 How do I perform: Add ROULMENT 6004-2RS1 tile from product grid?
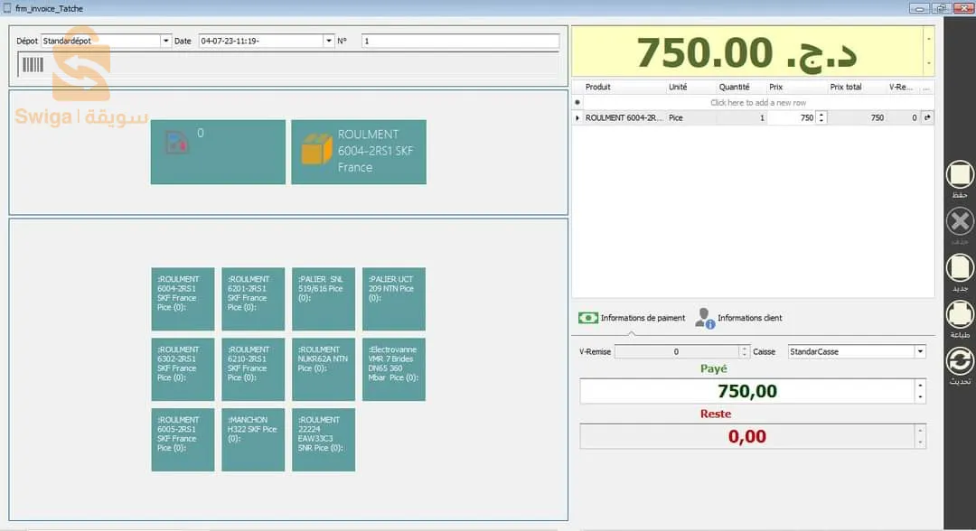pos(183,299)
